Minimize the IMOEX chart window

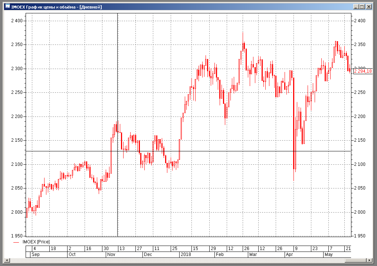356,7
